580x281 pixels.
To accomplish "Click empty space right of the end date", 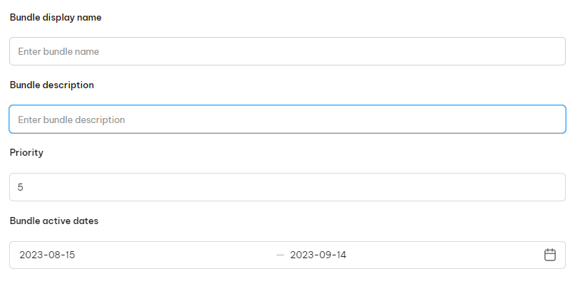I will tap(444, 255).
